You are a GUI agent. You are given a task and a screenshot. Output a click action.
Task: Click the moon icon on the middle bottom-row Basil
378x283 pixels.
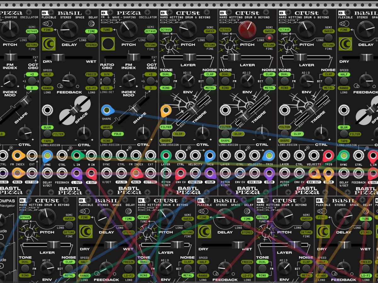[204, 231]
